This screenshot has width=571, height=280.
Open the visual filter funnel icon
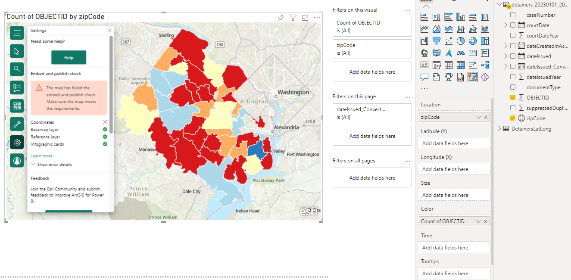pos(293,18)
